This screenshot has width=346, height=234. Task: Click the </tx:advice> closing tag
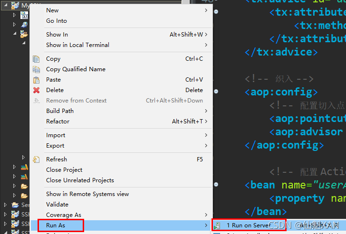[x=281, y=52]
